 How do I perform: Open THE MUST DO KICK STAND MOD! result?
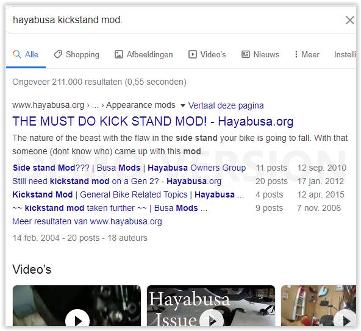pyautogui.click(x=153, y=121)
